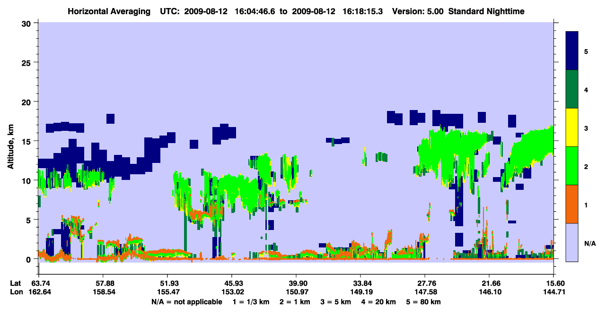615x315 pixels.
Task: Click the yellow colorbar segment labeled 3
Action: tap(572, 128)
